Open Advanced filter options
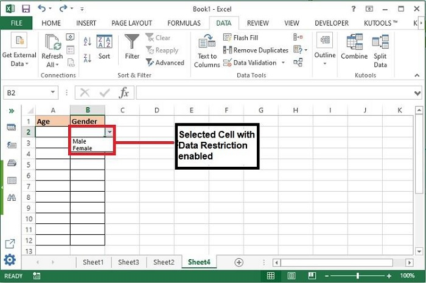This screenshot has width=426, height=283. (165, 63)
